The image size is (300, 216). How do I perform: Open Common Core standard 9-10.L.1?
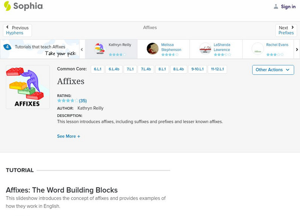pyautogui.click(x=198, y=69)
